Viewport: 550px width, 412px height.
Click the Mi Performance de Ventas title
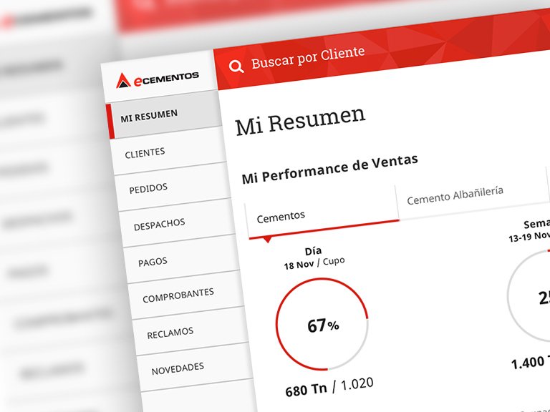click(x=329, y=170)
